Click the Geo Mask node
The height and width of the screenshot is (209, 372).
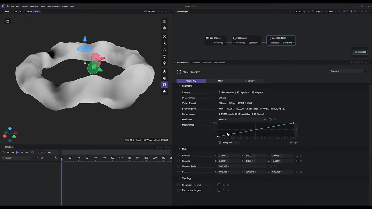242,38
